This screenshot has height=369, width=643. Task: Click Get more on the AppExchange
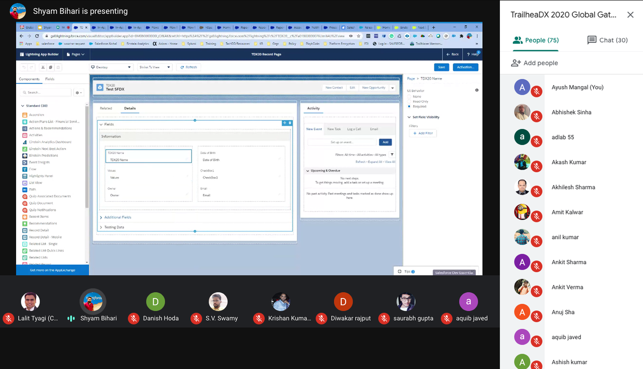[53, 270]
